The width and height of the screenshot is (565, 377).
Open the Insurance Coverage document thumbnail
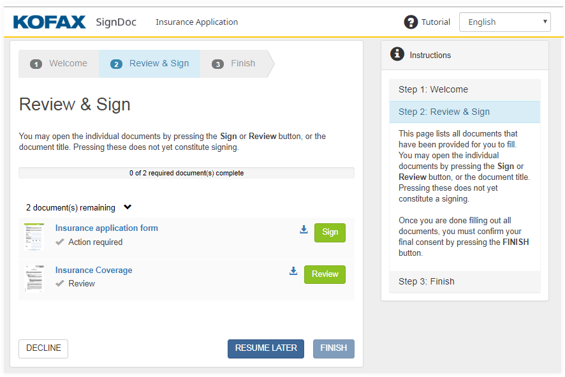tap(34, 279)
